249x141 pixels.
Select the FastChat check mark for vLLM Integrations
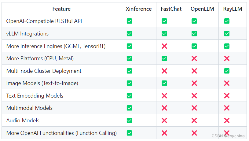click(164, 34)
